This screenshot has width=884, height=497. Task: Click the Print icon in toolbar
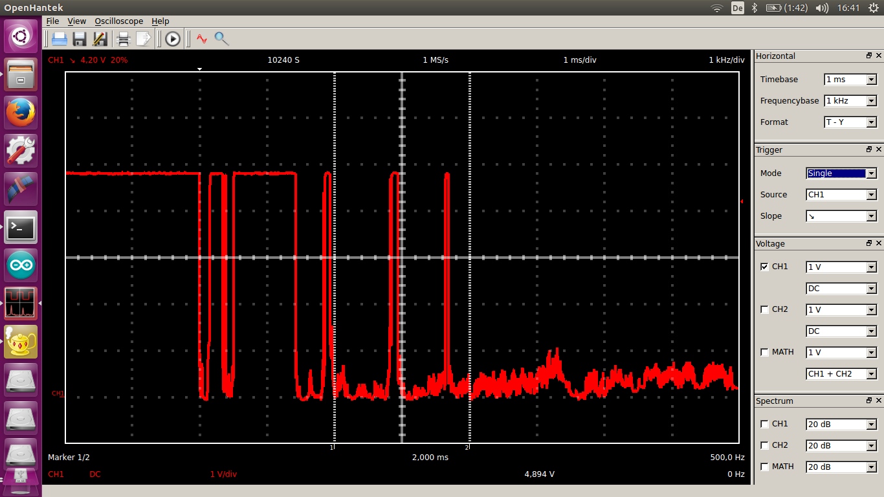coord(123,39)
